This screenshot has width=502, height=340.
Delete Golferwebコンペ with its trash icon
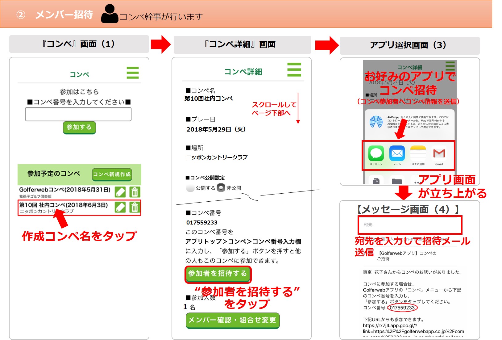click(135, 192)
